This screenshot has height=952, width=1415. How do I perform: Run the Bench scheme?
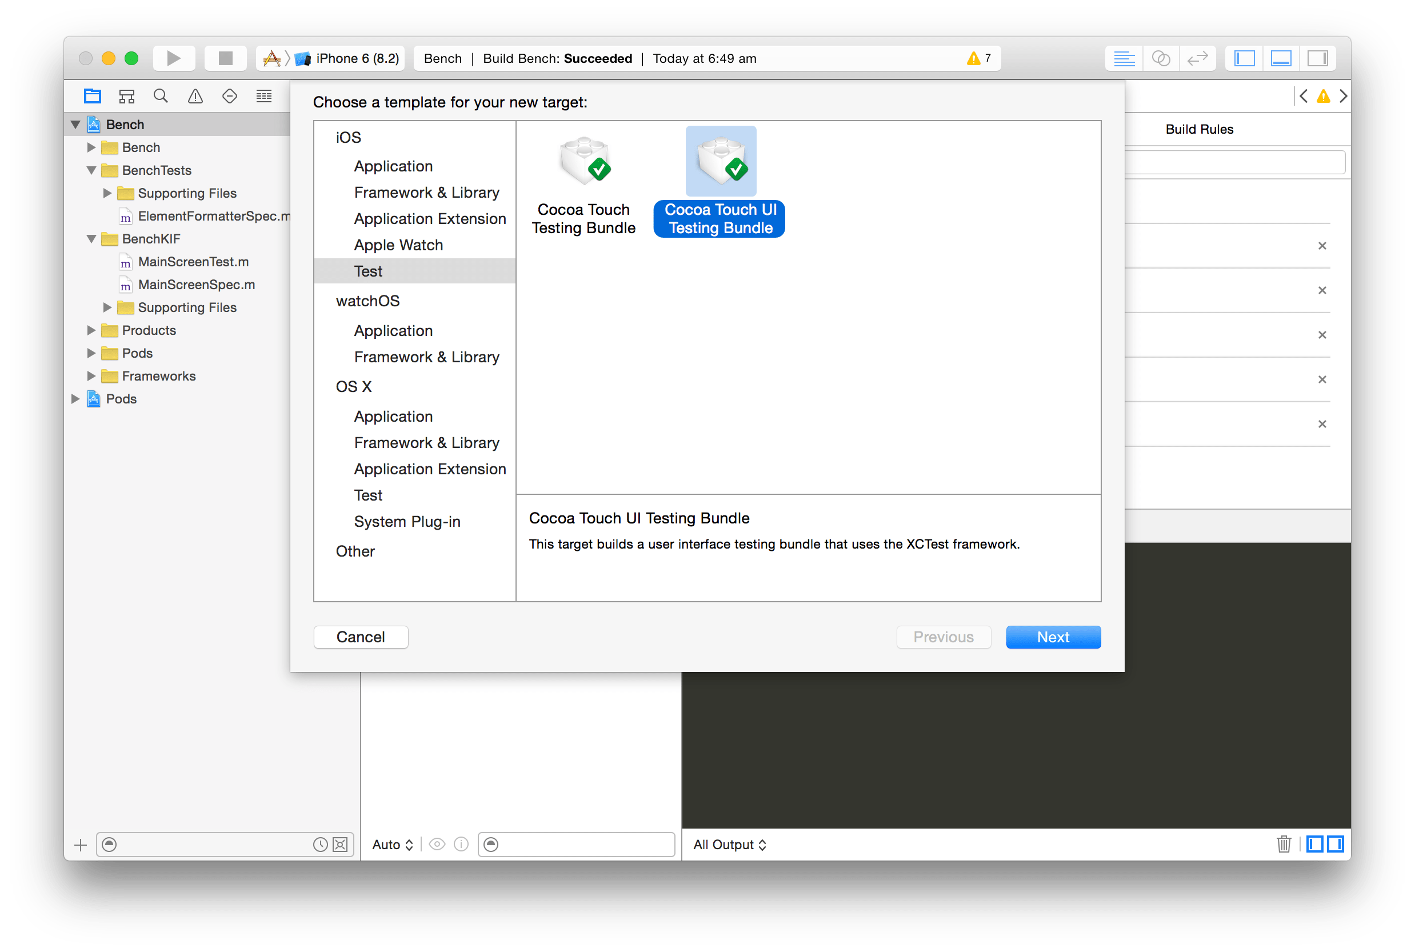pos(174,58)
